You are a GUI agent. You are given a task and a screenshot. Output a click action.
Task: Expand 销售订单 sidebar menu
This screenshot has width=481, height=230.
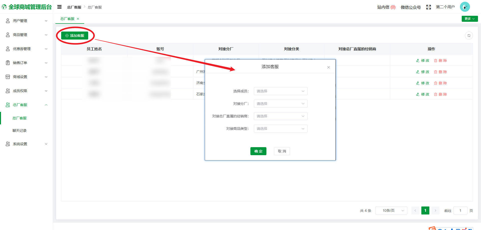pyautogui.click(x=26, y=63)
